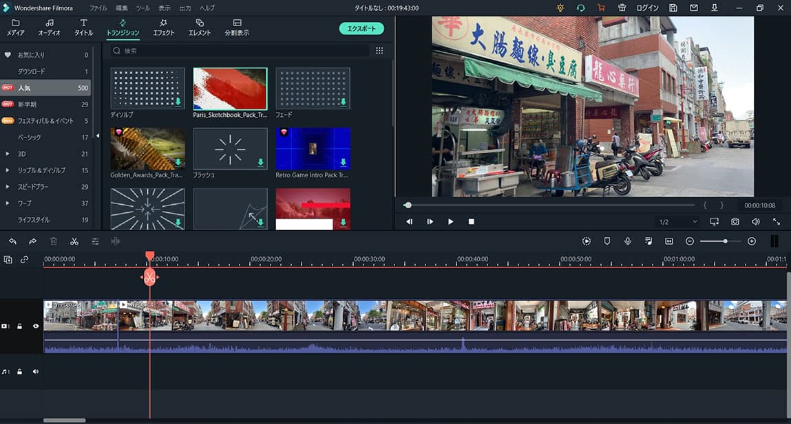The height and width of the screenshot is (424, 791).
Task: Open the 1/2 preview quality dropdown
Action: click(677, 222)
